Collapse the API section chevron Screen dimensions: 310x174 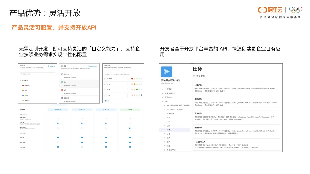162,101
